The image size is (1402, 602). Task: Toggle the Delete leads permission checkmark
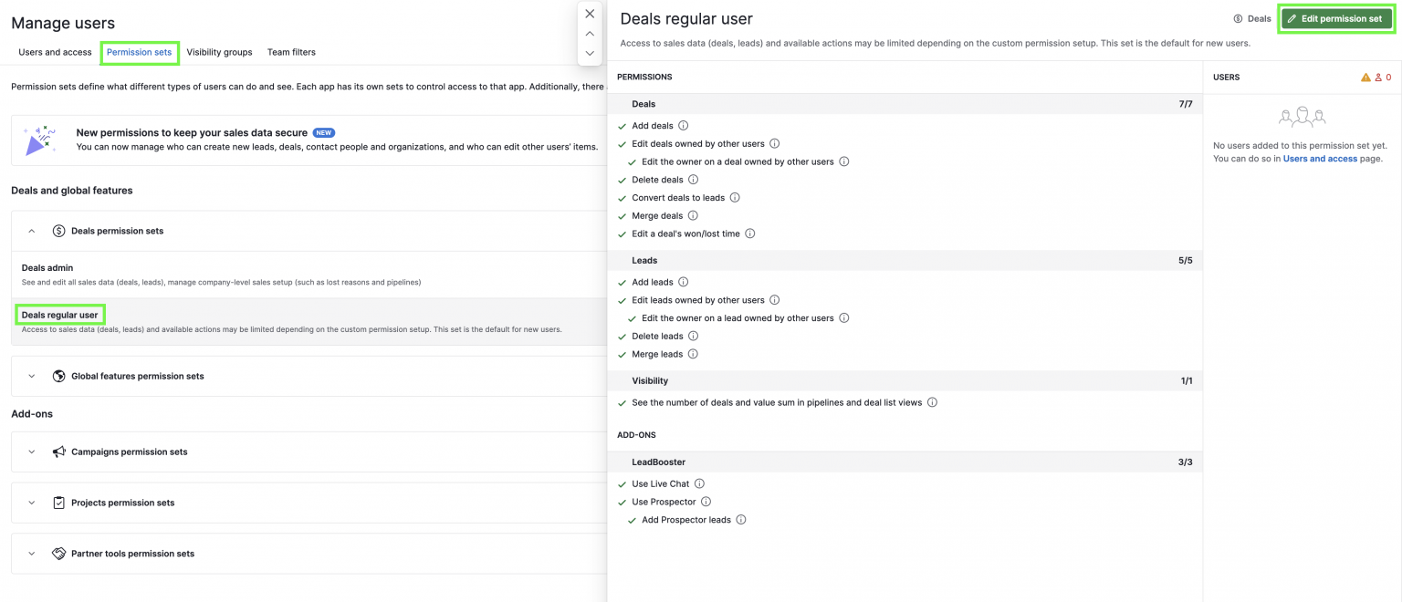623,336
